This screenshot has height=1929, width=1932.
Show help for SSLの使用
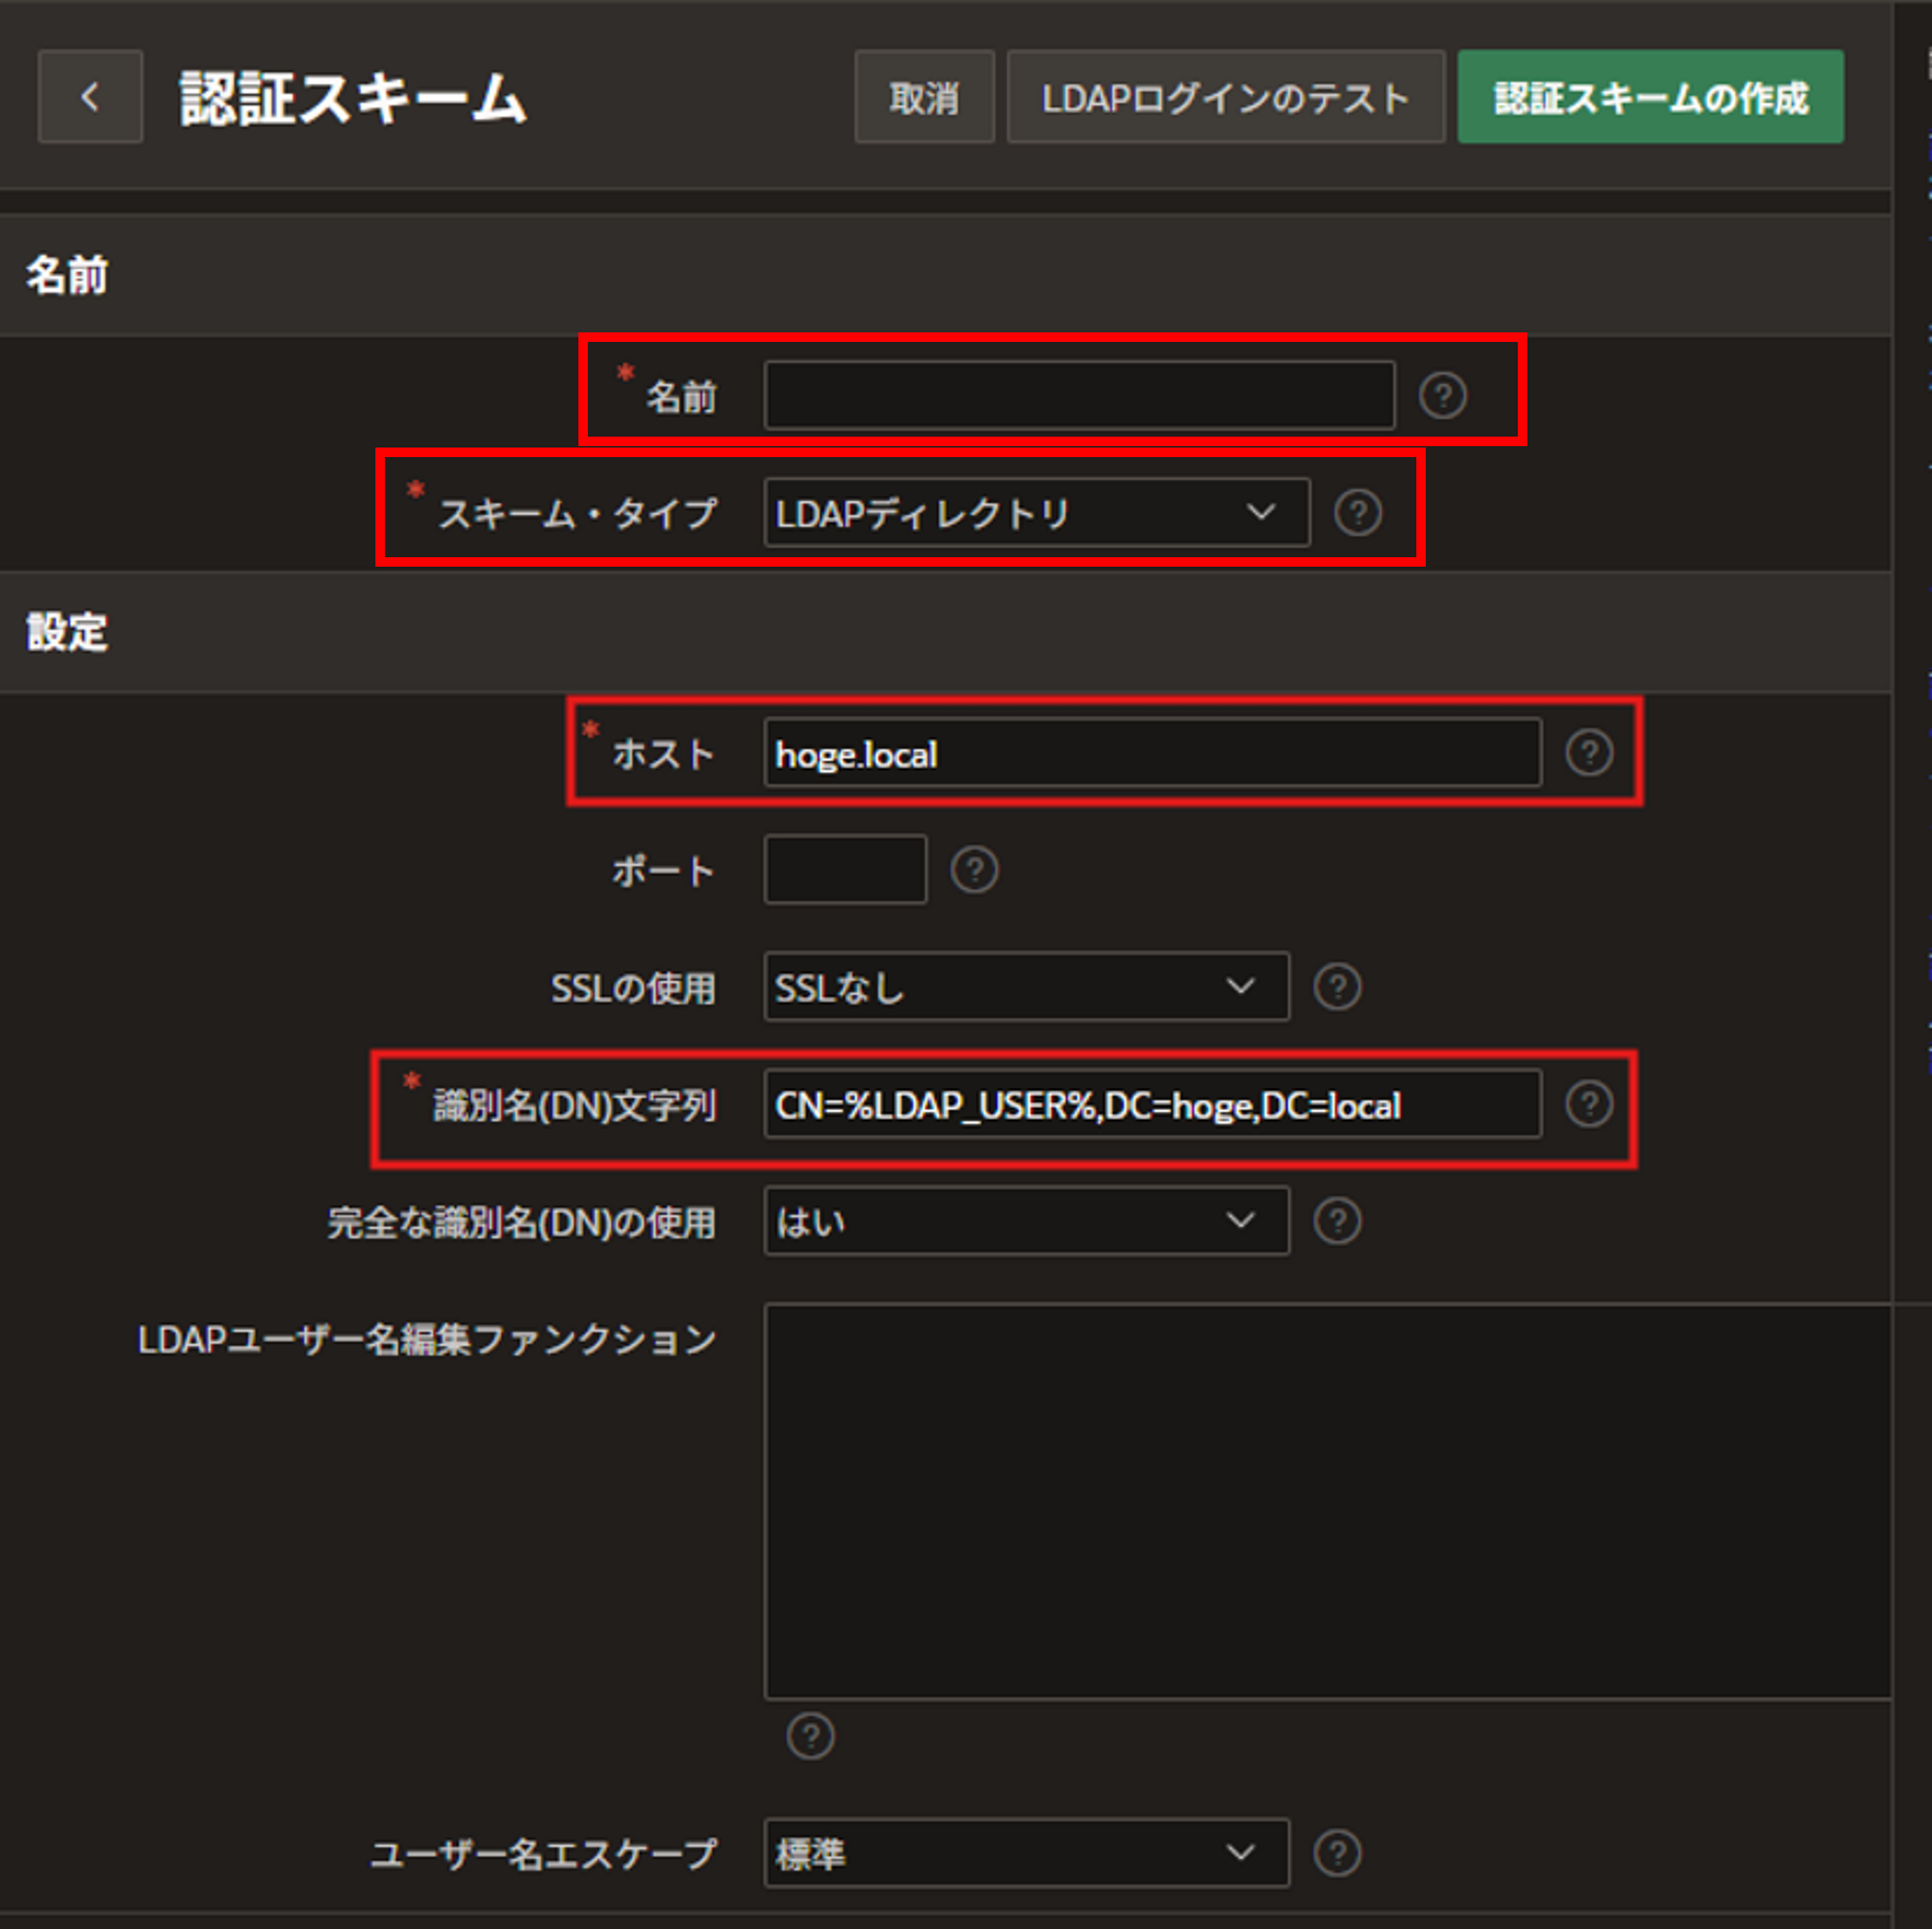pyautogui.click(x=1337, y=987)
